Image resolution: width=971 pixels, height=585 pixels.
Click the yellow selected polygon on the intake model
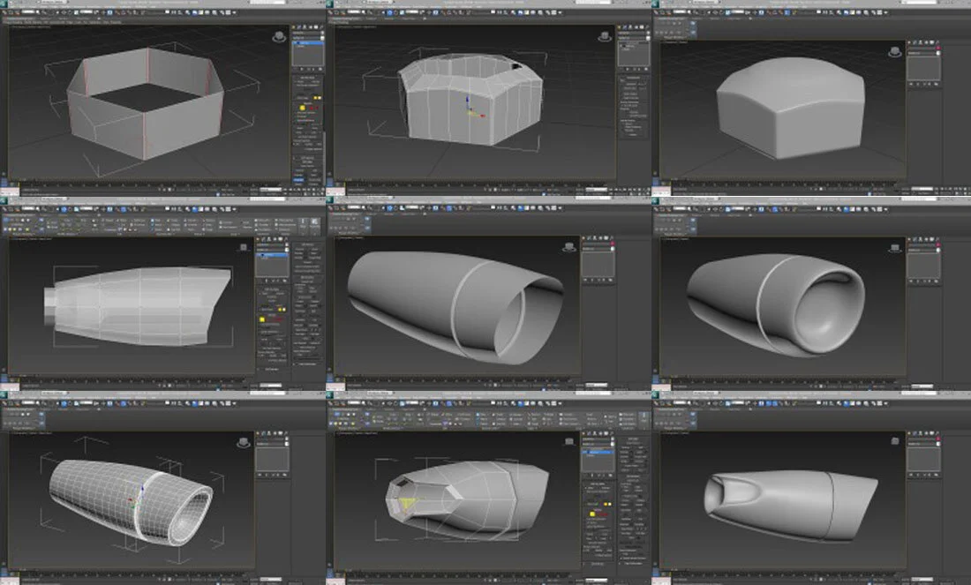[x=407, y=503]
